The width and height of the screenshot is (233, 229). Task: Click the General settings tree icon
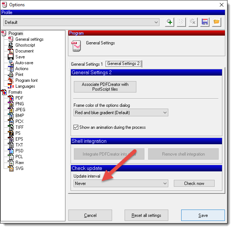tap(11, 39)
